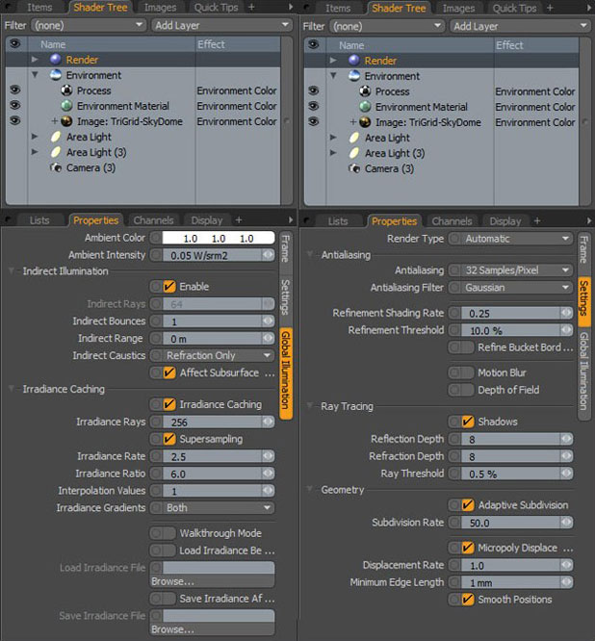Screen dimensions: 595x641
Task: Click Irradiance Rate value slider field
Action: [x=213, y=456]
